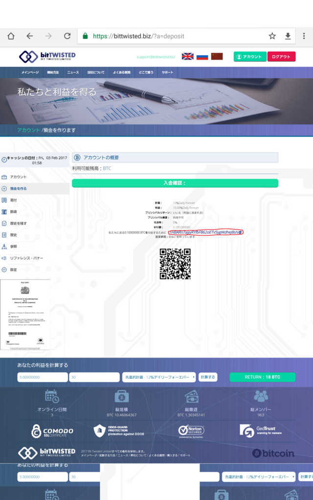Click the Norton Secured badge

[191, 432]
